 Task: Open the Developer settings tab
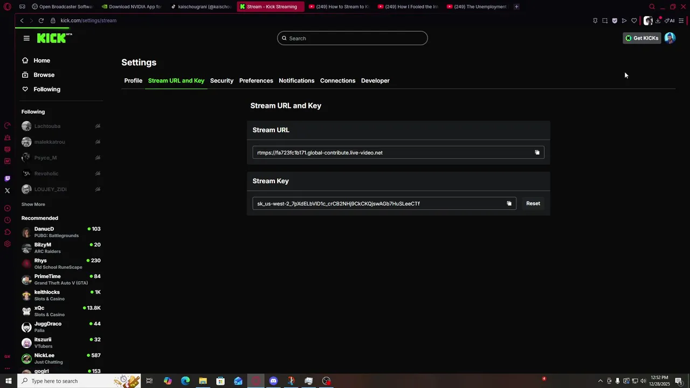[375, 81]
